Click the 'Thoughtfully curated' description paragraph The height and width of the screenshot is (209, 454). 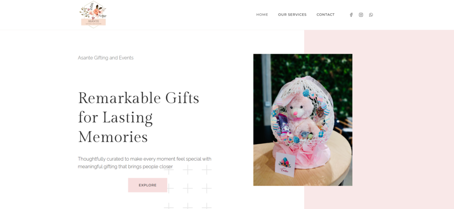coord(145,162)
